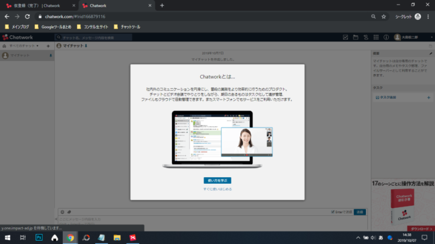Screen dimensions: 435x244
Task: Open the user profile menu in header
Action: point(414,37)
